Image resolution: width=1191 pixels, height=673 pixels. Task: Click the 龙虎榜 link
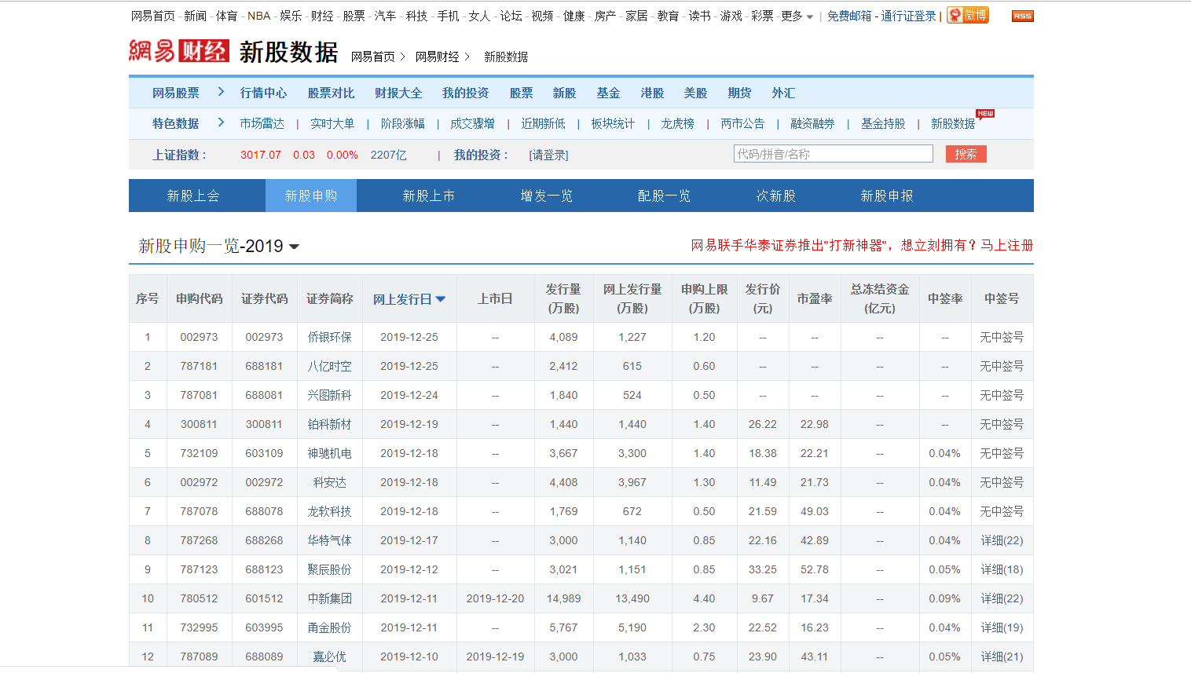pyautogui.click(x=677, y=123)
